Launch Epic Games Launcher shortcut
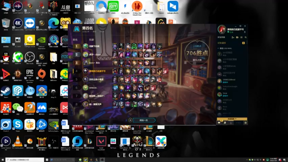 pyautogui.click(x=30, y=76)
